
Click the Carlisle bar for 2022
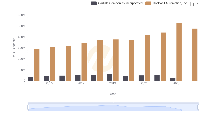157,78
